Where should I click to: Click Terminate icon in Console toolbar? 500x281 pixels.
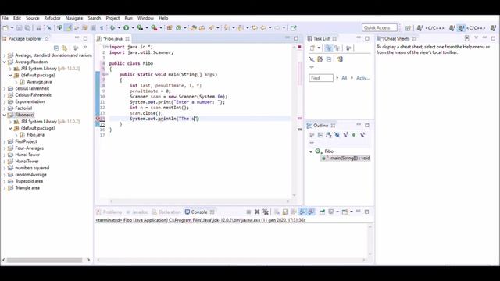(x=248, y=212)
